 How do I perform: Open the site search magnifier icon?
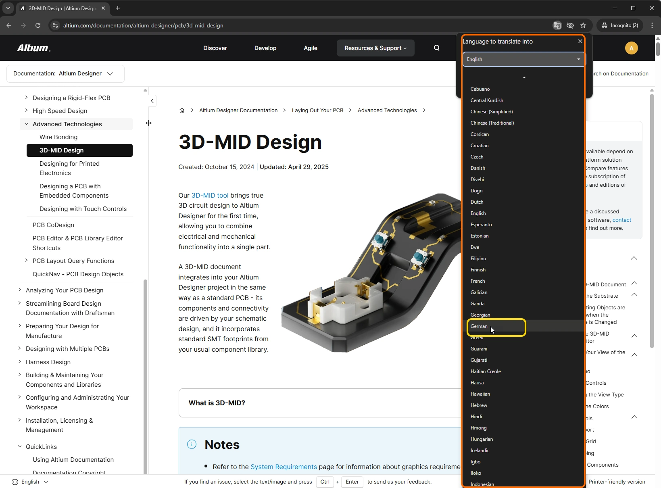pyautogui.click(x=436, y=48)
